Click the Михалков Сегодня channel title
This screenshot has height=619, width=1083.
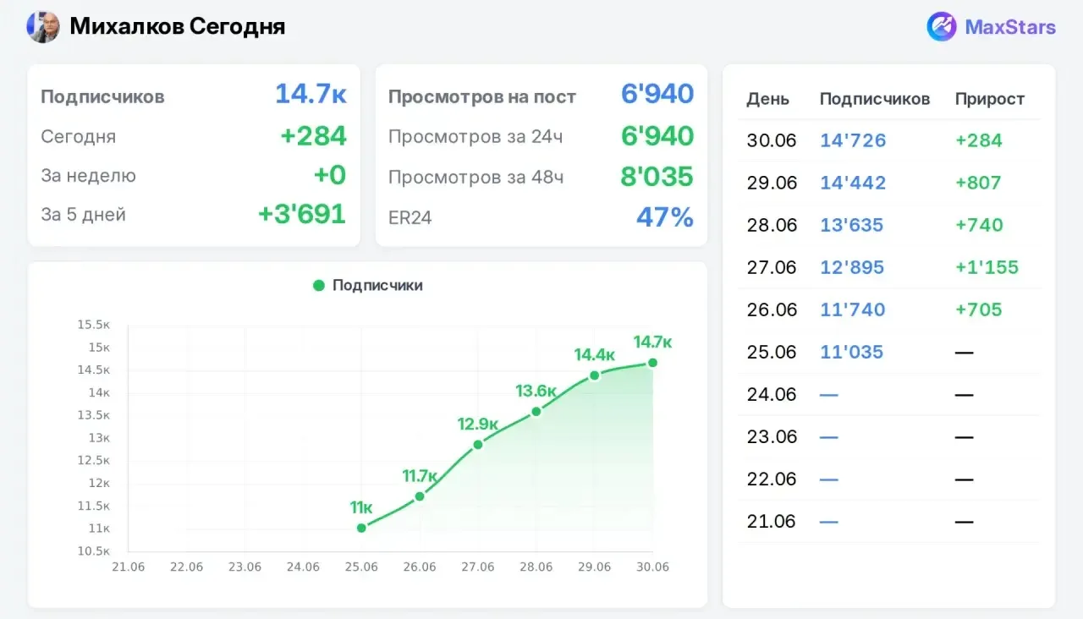click(x=177, y=26)
